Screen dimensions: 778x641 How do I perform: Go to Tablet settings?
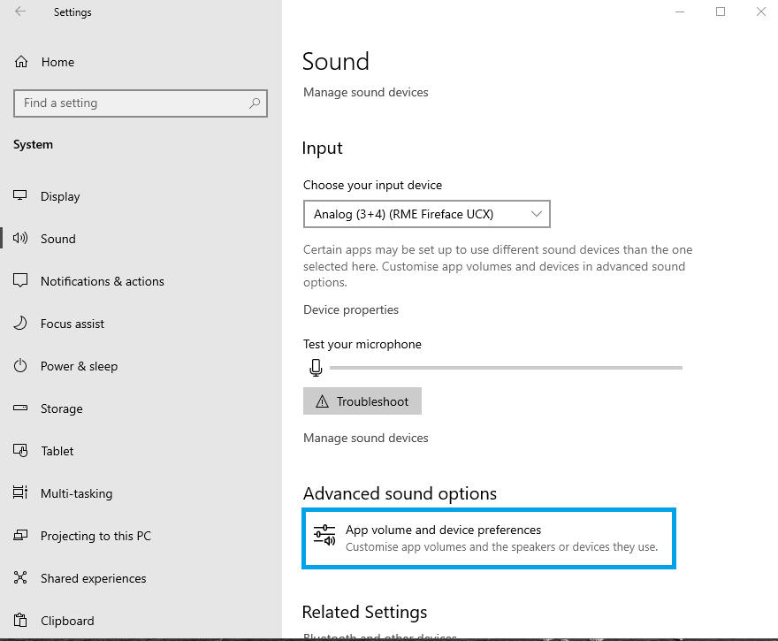(57, 451)
